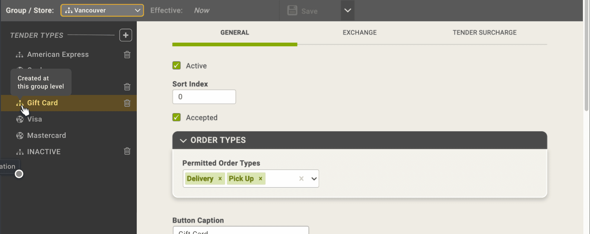This screenshot has width=590, height=234.
Task: Click the Pick Up tag label
Action: click(241, 179)
